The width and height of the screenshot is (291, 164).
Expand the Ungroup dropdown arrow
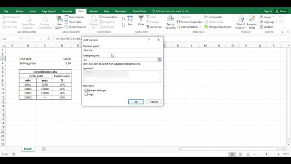click(276, 22)
